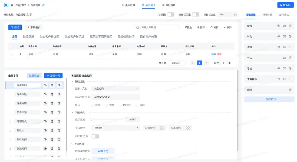Delete the 询盘标题 field via trash icon
Image resolution: width=297 pixels, height=162 pixels.
click(52, 94)
